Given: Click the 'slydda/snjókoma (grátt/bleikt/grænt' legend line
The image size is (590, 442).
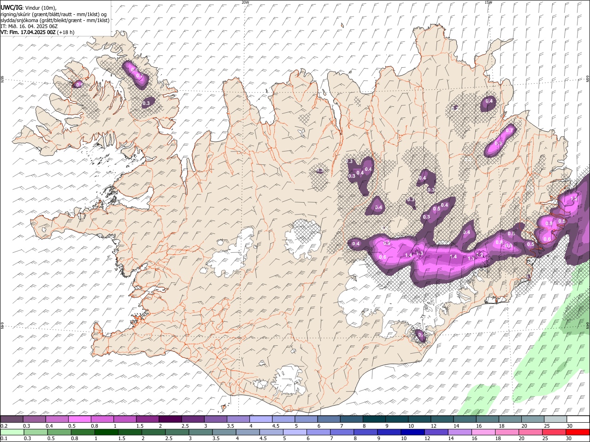Looking at the screenshot, I should 55,20.
